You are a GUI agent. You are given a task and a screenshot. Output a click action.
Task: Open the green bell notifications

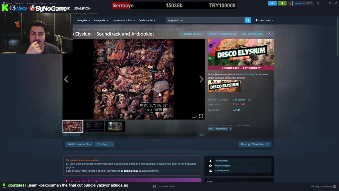pos(282,3)
